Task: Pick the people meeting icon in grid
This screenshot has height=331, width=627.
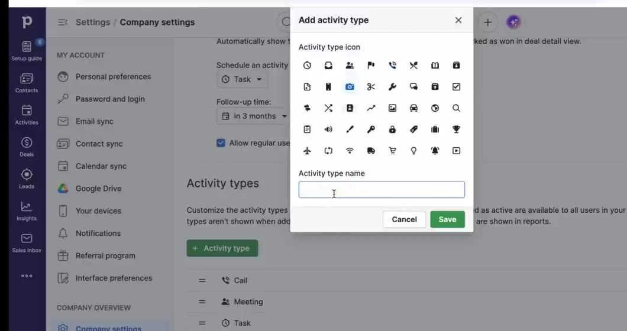Action: tap(350, 65)
